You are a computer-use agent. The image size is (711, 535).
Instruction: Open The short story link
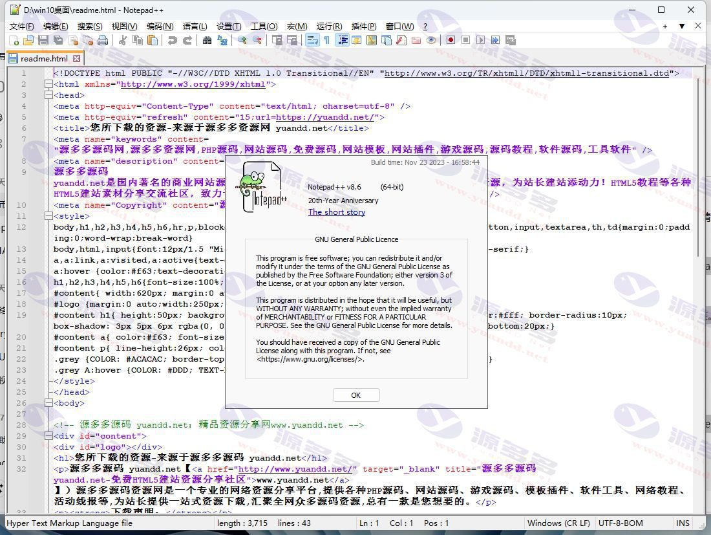click(x=337, y=212)
